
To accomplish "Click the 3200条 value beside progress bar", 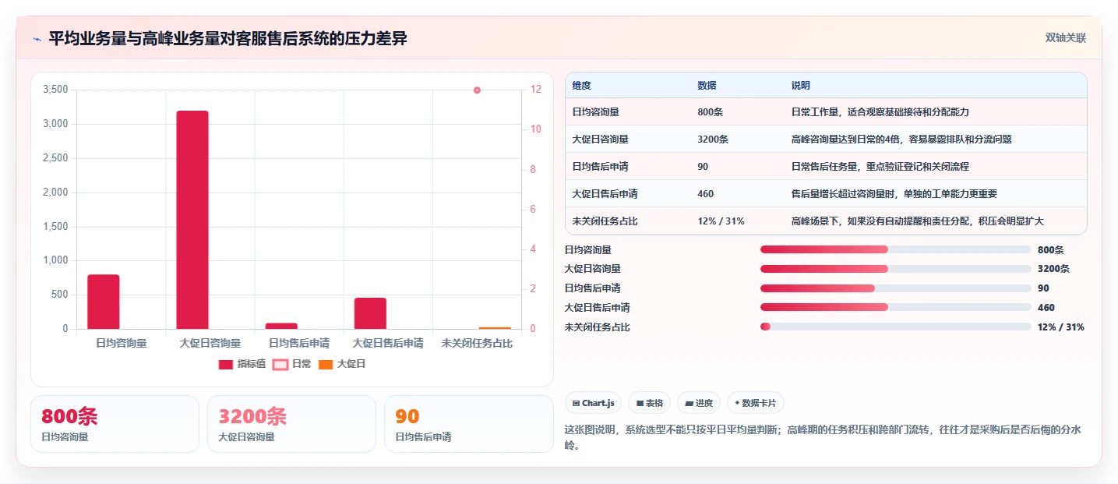I will 1053,269.
